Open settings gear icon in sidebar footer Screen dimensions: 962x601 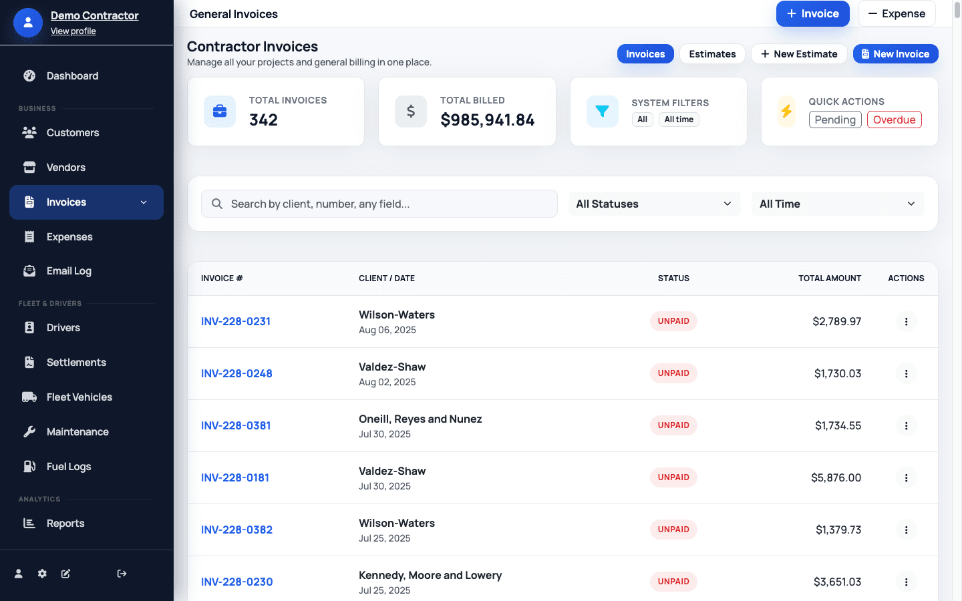pyautogui.click(x=42, y=574)
